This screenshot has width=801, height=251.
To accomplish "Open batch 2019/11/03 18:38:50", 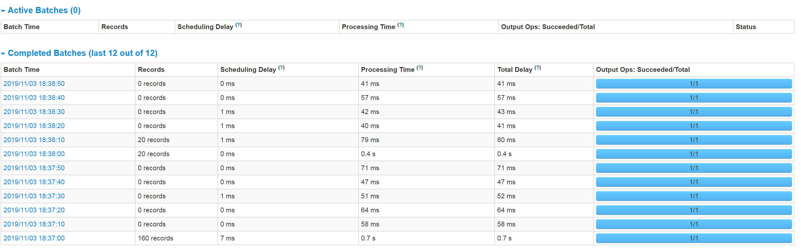I will point(34,84).
